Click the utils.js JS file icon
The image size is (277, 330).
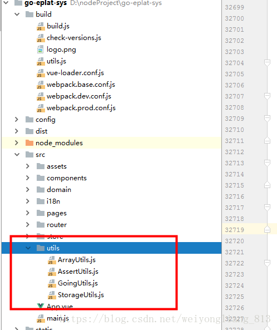pyautogui.click(x=41, y=61)
